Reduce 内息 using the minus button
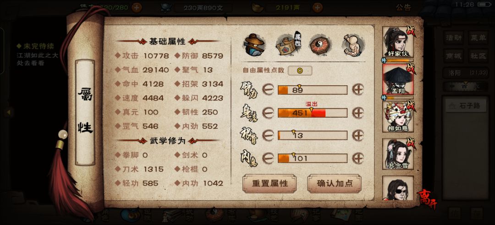495x225 pixels. pyautogui.click(x=268, y=158)
